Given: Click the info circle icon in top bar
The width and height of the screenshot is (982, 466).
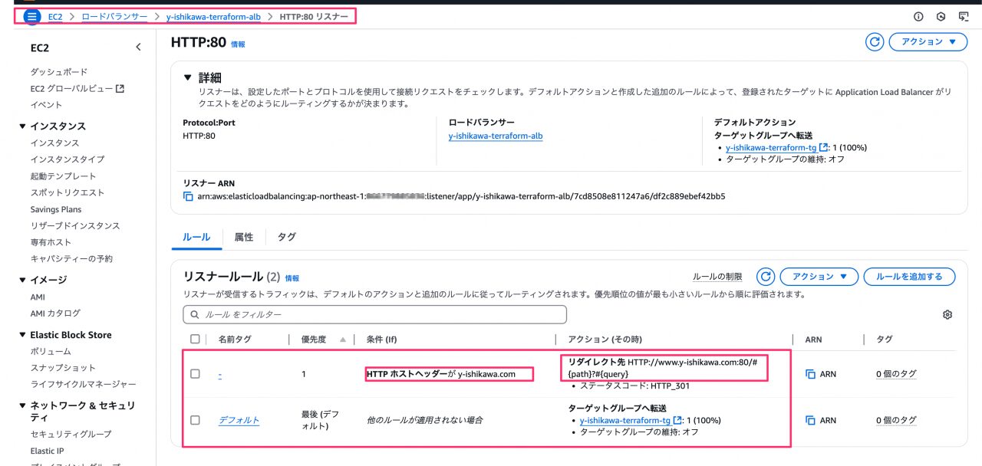Looking at the screenshot, I should [x=918, y=16].
